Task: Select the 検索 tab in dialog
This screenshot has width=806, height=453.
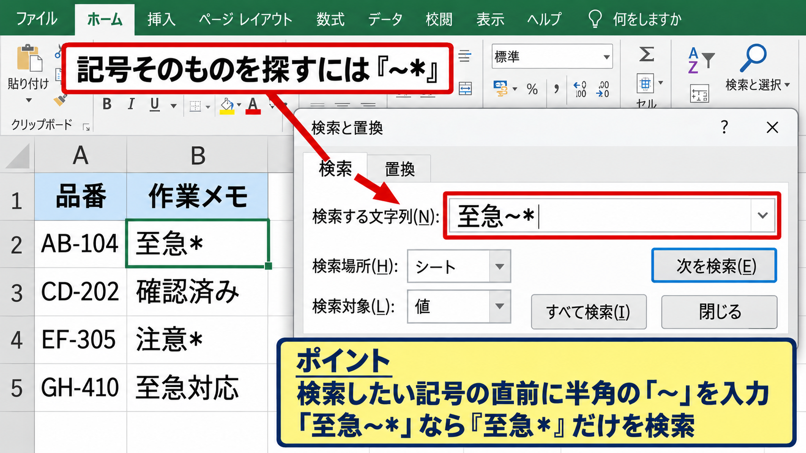Action: pyautogui.click(x=336, y=168)
